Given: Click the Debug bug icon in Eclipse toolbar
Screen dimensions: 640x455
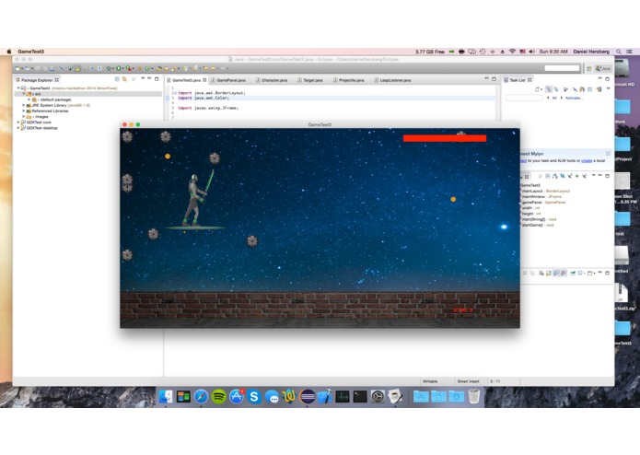Looking at the screenshot, I should click(x=109, y=68).
